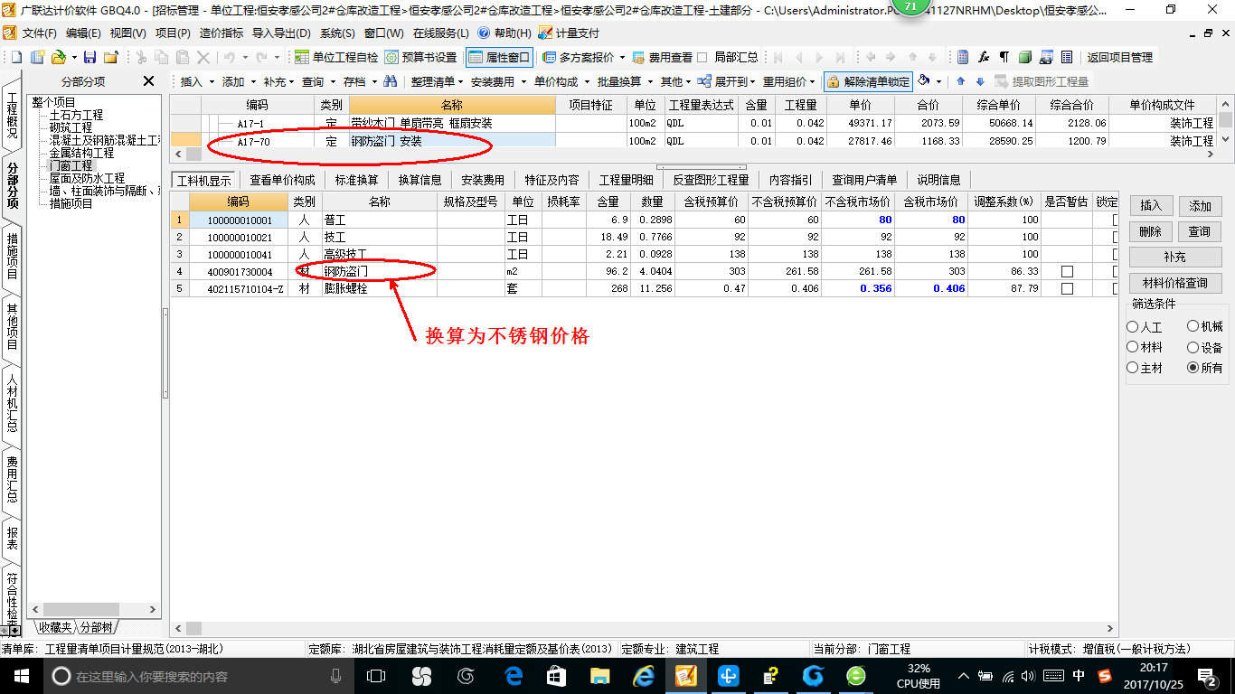Viewport: 1235px width, 694px height.
Task: Open the 文件(F) menu
Action: [39, 33]
